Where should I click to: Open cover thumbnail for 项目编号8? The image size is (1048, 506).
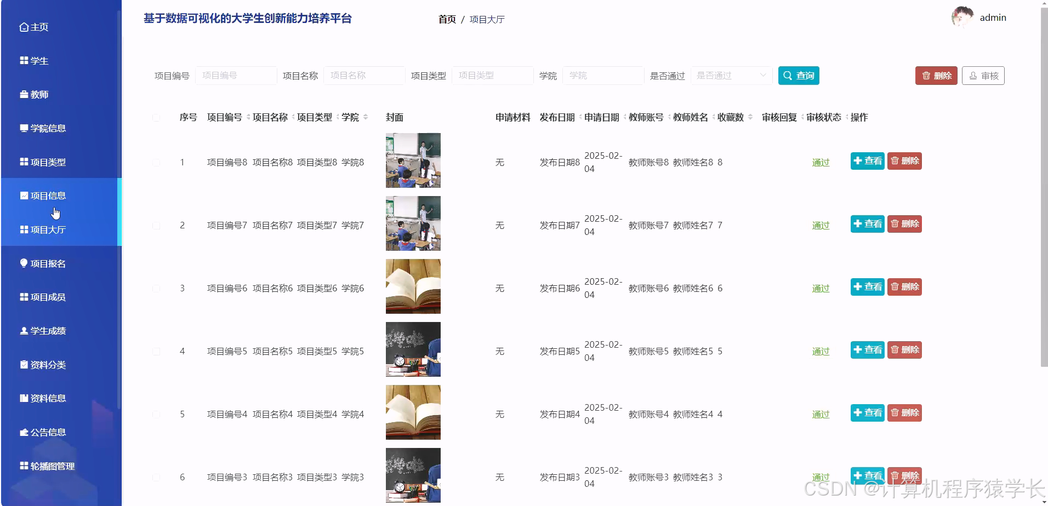[413, 160]
